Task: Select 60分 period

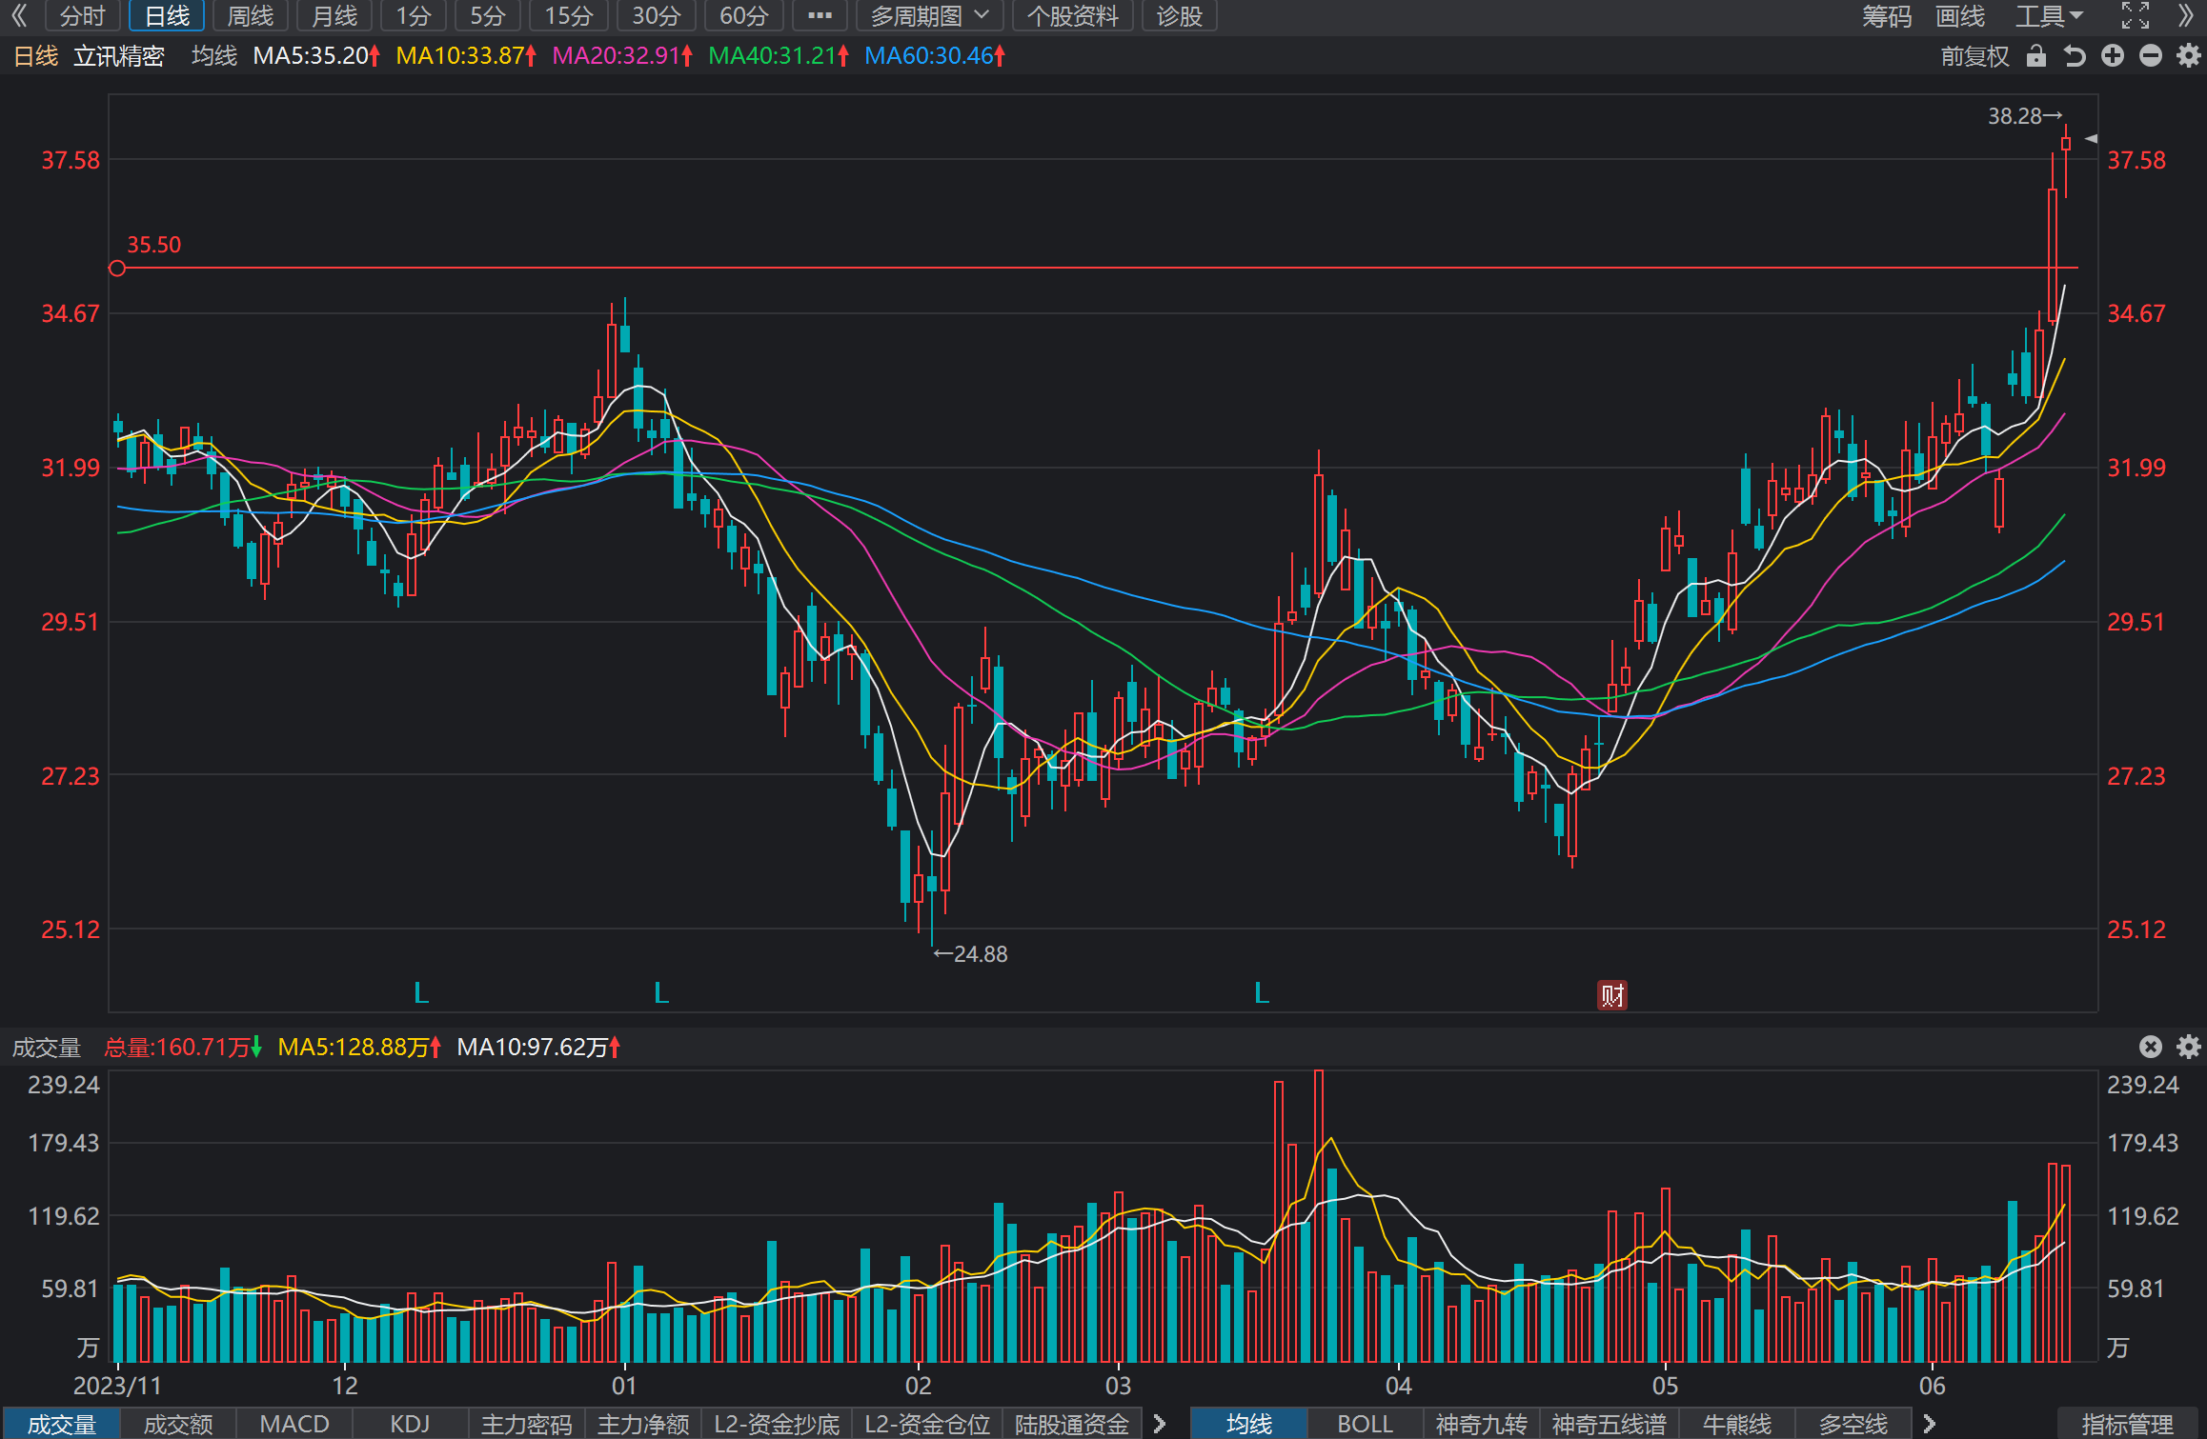Action: point(744,15)
